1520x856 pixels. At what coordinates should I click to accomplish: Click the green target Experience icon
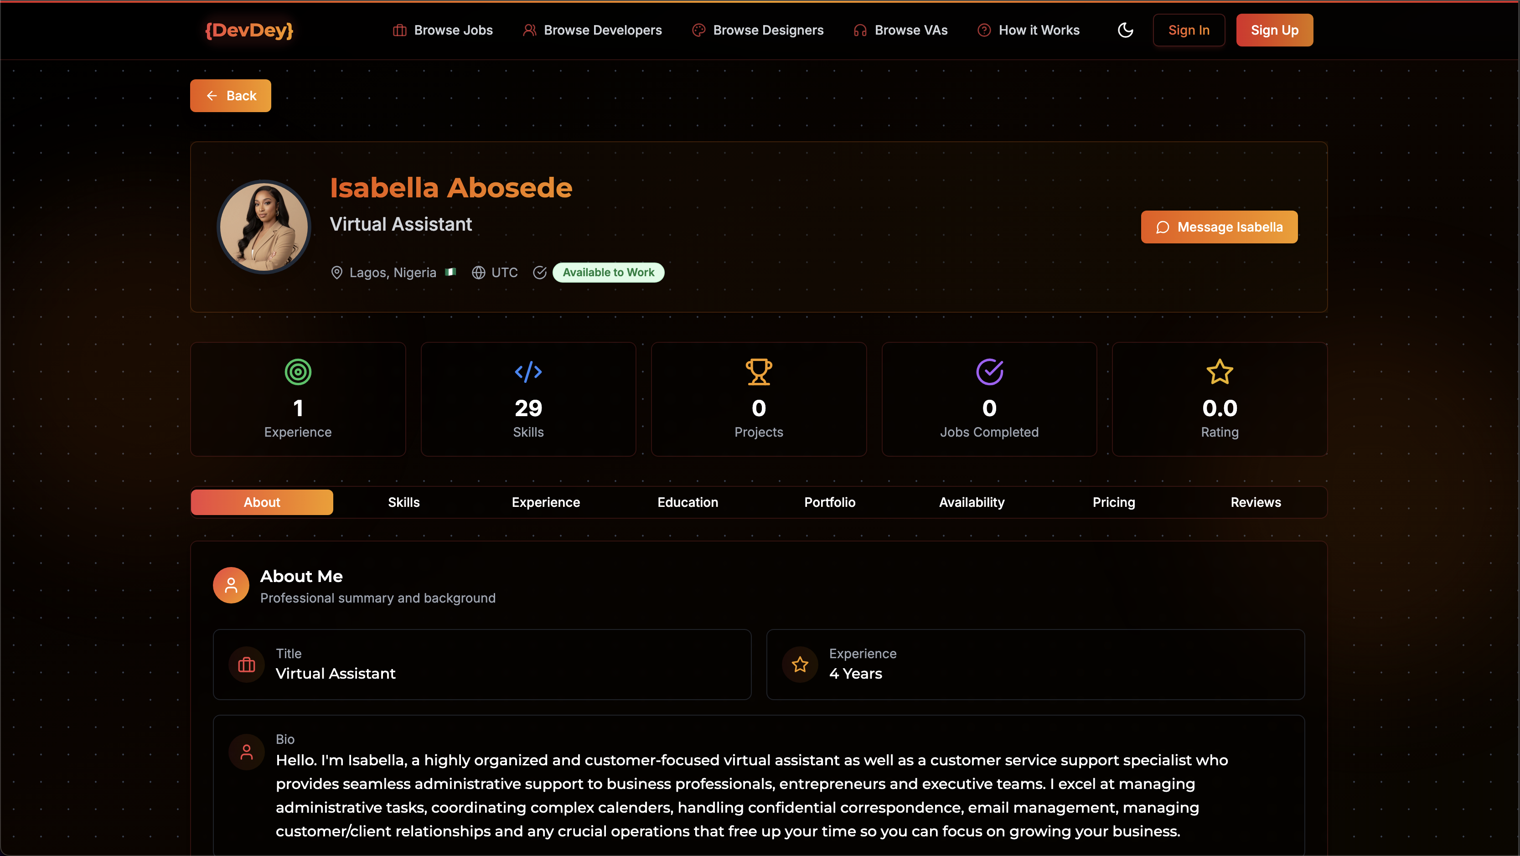click(297, 371)
